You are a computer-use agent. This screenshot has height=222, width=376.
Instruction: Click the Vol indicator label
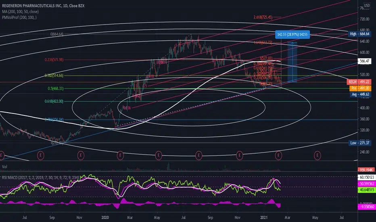point(4,167)
